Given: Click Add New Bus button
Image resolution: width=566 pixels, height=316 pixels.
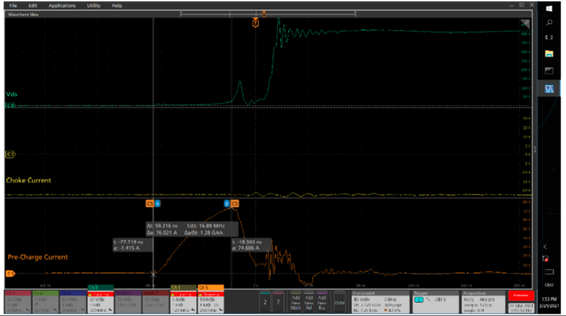Looking at the screenshot, I should (322, 302).
